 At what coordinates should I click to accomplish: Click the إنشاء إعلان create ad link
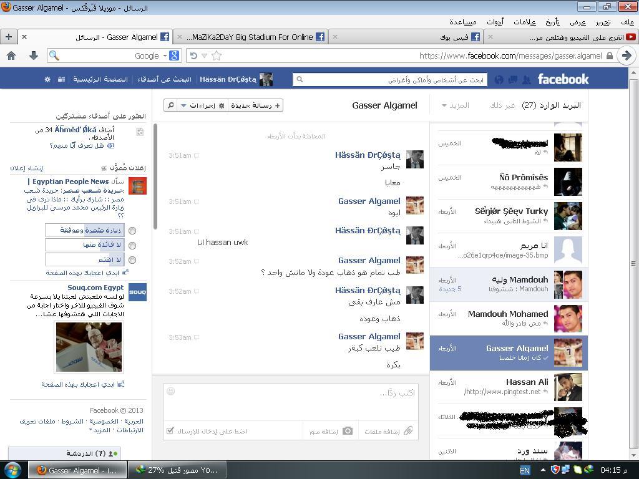click(26, 168)
